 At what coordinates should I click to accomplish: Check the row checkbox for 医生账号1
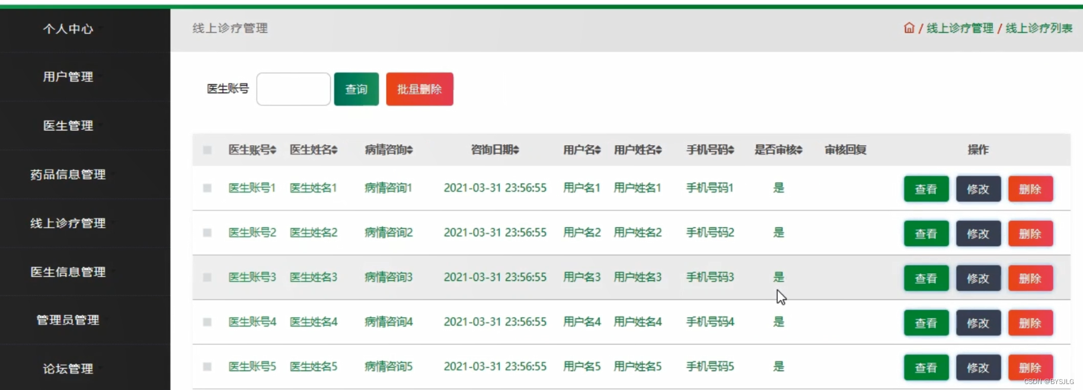point(207,188)
